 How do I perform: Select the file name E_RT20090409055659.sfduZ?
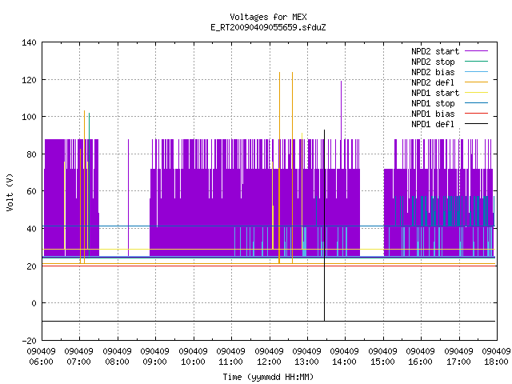point(268,27)
